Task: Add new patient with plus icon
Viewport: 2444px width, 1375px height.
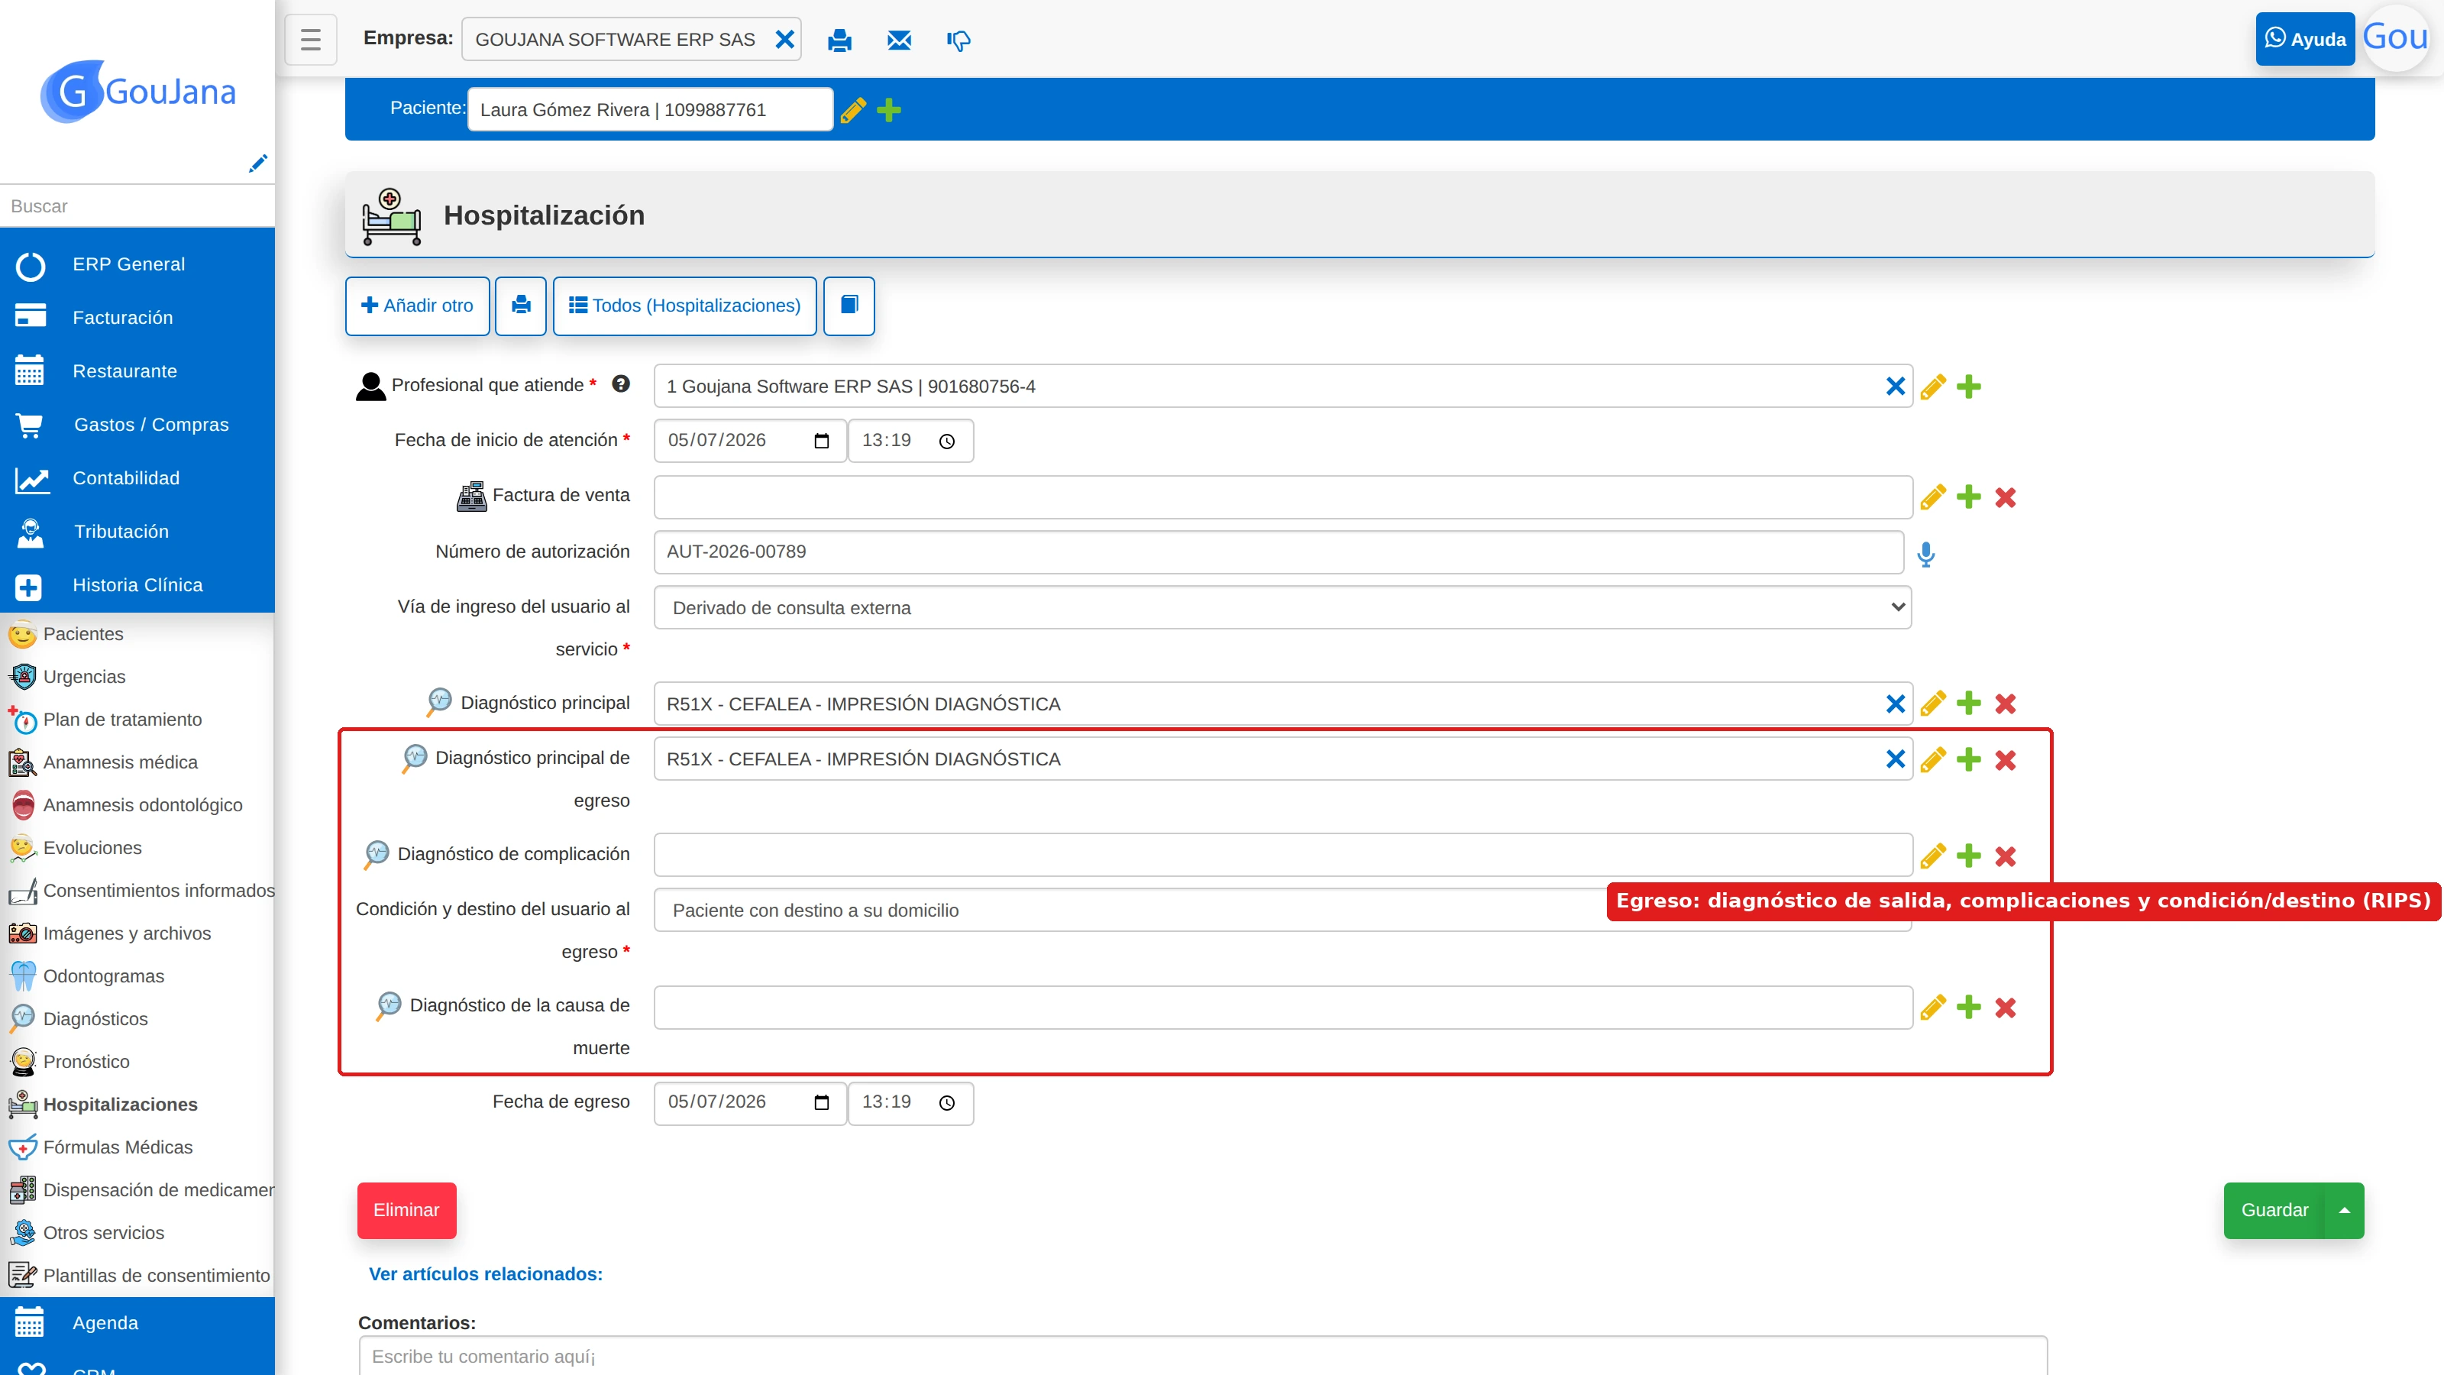Action: coord(889,110)
